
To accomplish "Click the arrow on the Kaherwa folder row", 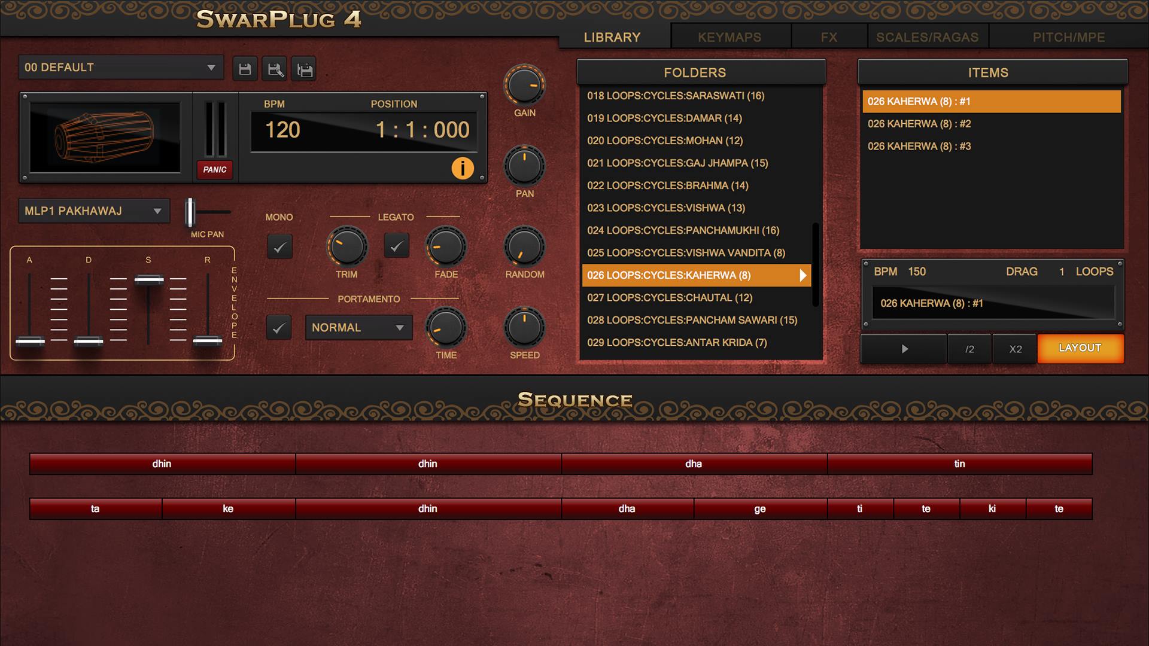I will pos(803,275).
